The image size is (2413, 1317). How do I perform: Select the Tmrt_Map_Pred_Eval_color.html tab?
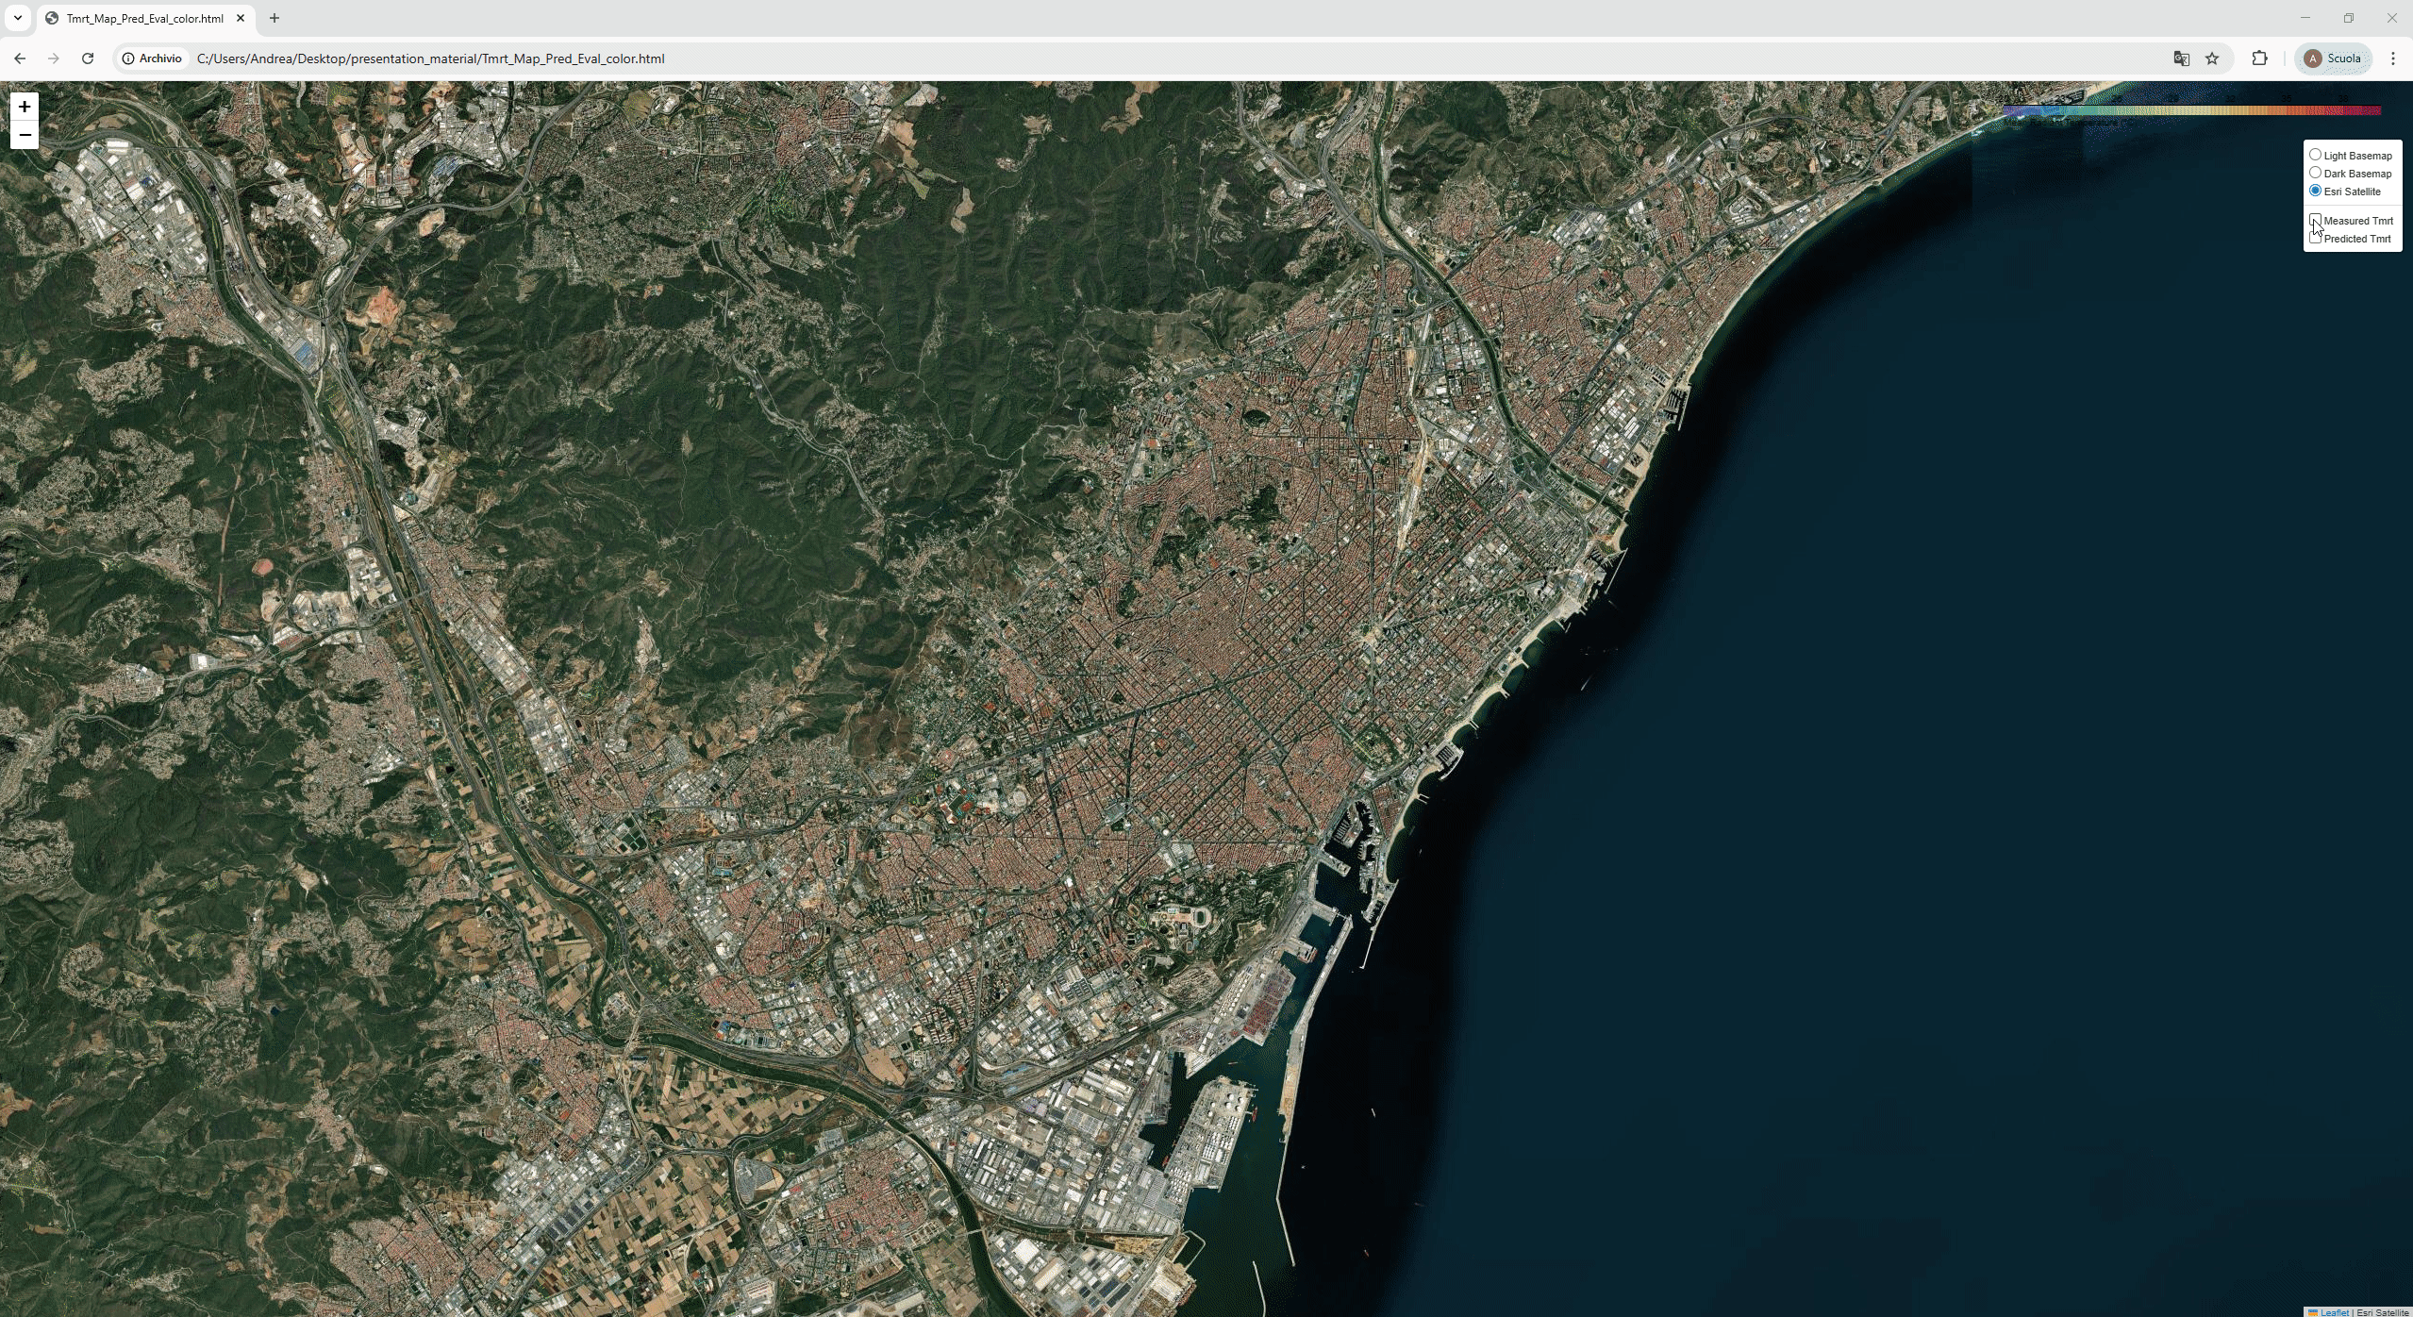click(144, 18)
